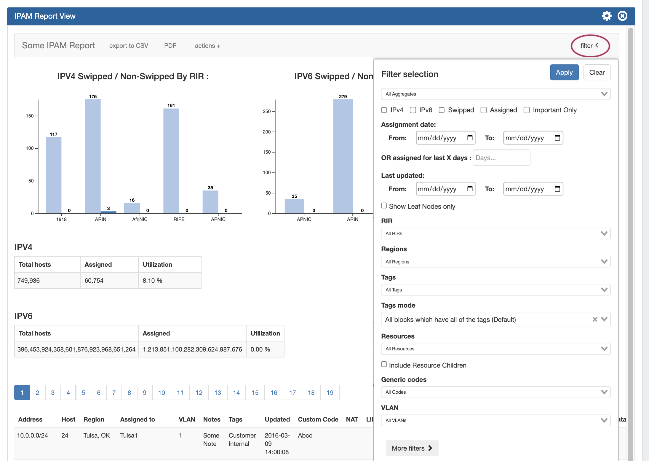Open settings gear icon in header
The image size is (649, 461).
(607, 16)
